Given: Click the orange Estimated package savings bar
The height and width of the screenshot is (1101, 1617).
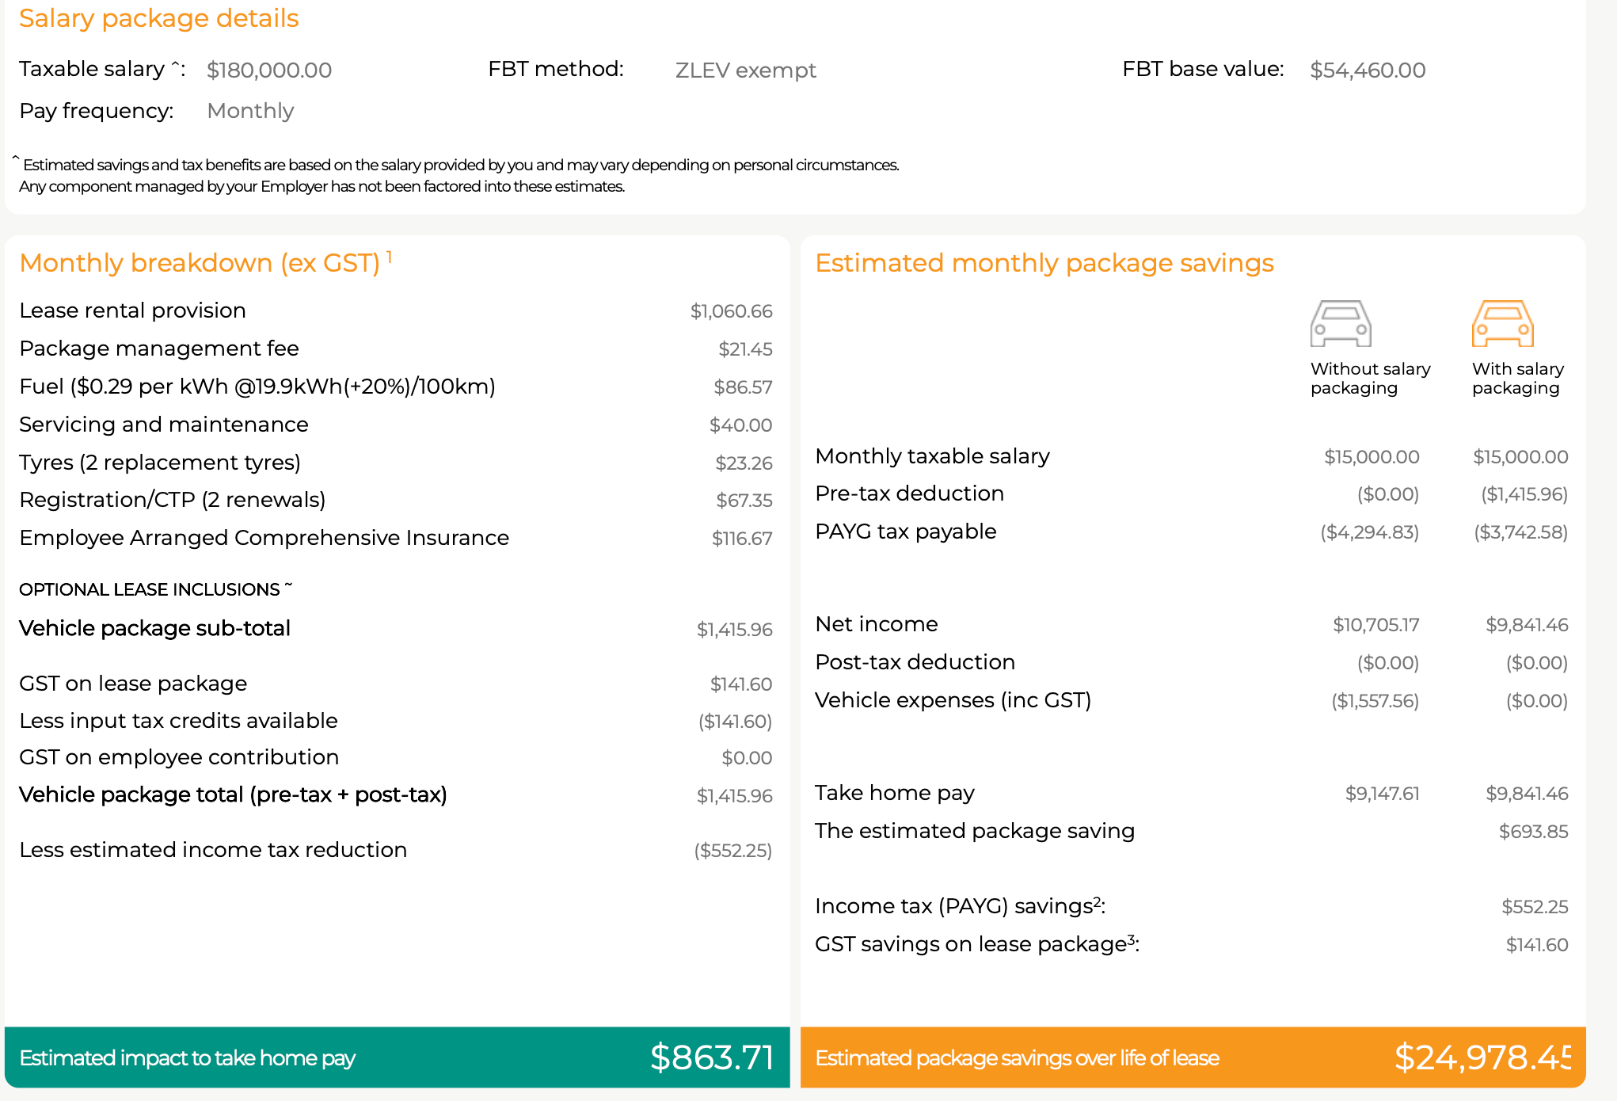Looking at the screenshot, I should click(x=1192, y=1057).
